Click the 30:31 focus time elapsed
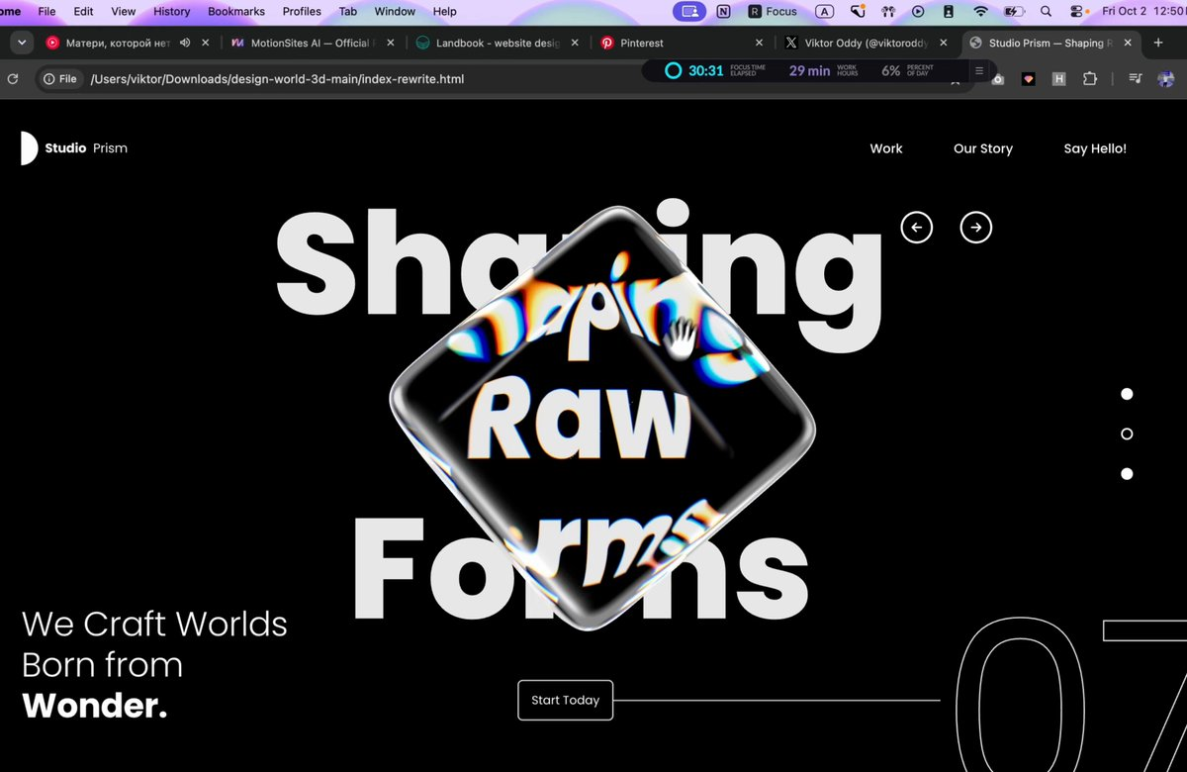 pos(706,71)
